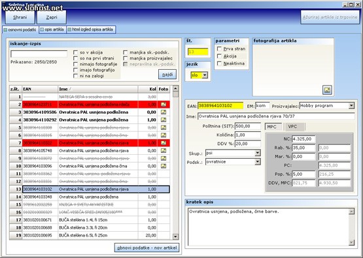363x258 pixels.
Task: Click the kratek opis text area
Action: click(x=269, y=227)
